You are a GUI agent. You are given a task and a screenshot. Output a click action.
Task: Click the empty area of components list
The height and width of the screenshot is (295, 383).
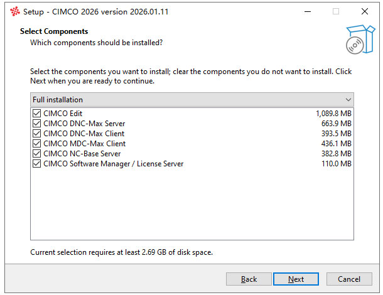(x=192, y=204)
